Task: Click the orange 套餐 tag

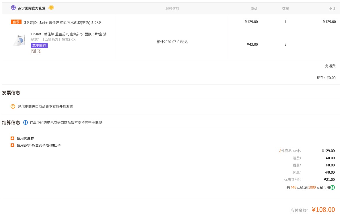Action: pyautogui.click(x=16, y=22)
